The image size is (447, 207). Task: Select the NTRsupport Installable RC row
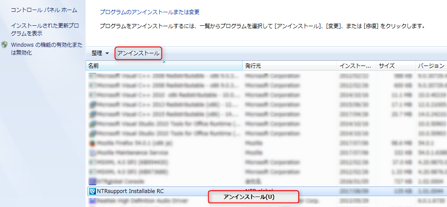267,191
